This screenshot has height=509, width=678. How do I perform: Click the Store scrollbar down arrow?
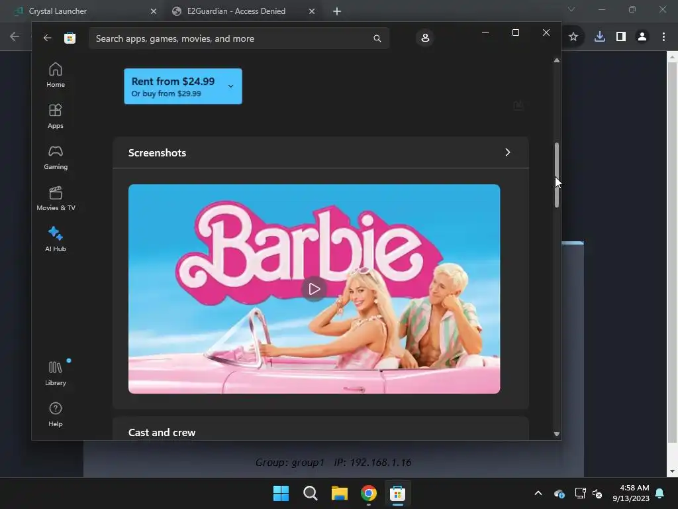pos(556,433)
